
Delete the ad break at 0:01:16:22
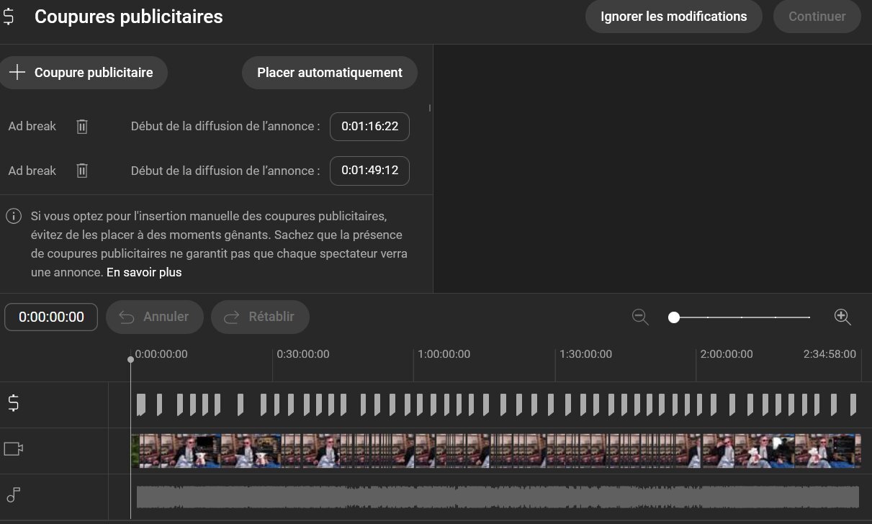pyautogui.click(x=82, y=127)
